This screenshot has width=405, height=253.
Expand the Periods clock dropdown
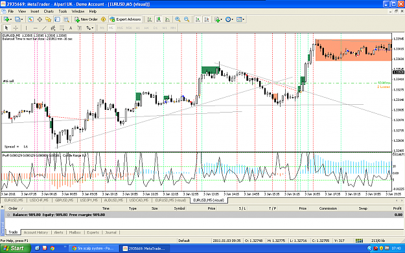point(229,19)
